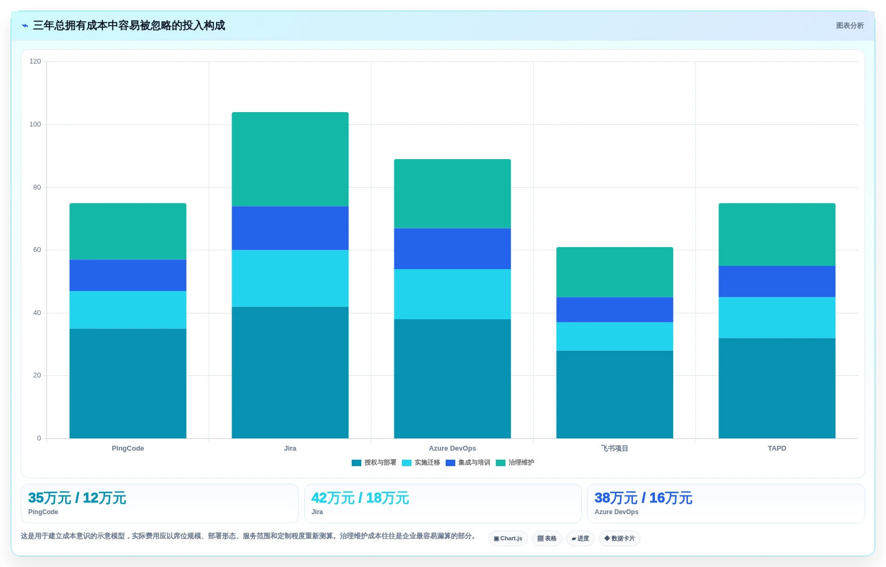
Task: Click the Azure DevOps caption in the 38万元 card
Action: [x=616, y=512]
